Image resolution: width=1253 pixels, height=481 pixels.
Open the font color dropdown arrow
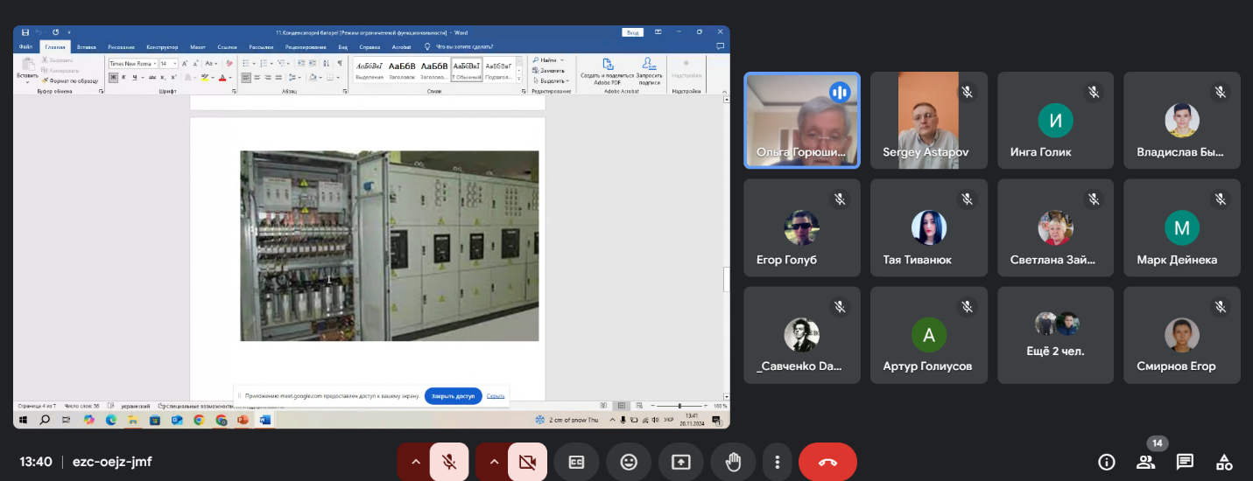[x=231, y=78]
